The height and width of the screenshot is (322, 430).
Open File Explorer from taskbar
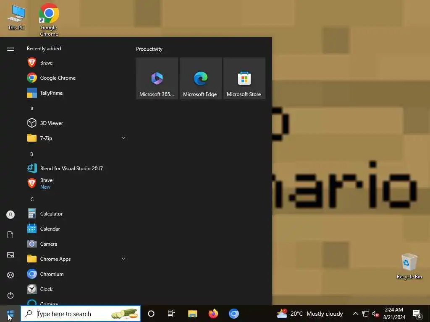pyautogui.click(x=192, y=314)
